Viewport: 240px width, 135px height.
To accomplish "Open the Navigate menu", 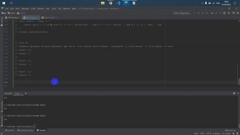I will [25, 9].
